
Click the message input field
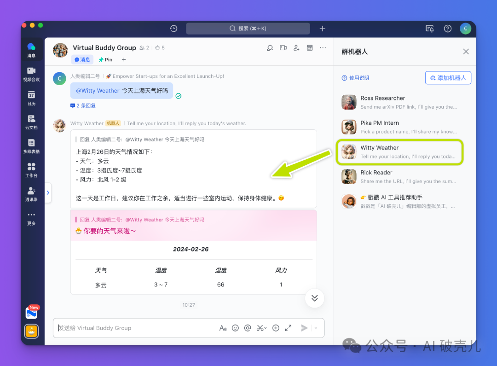click(x=136, y=328)
